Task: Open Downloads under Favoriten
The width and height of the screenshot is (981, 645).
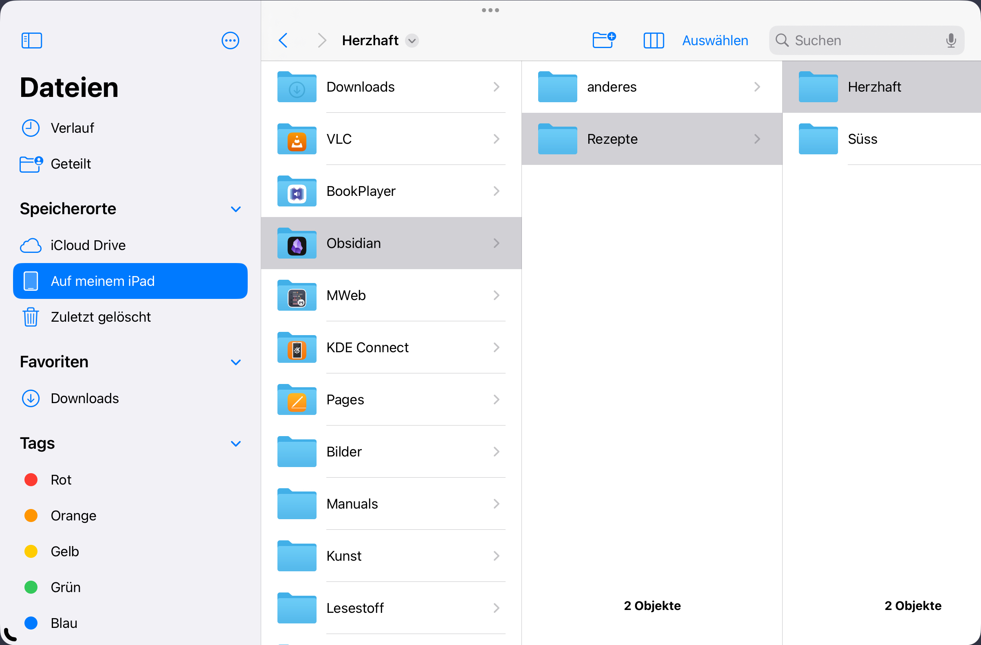Action: (x=84, y=398)
